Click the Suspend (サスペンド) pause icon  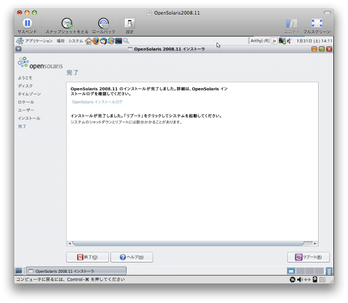(27, 23)
